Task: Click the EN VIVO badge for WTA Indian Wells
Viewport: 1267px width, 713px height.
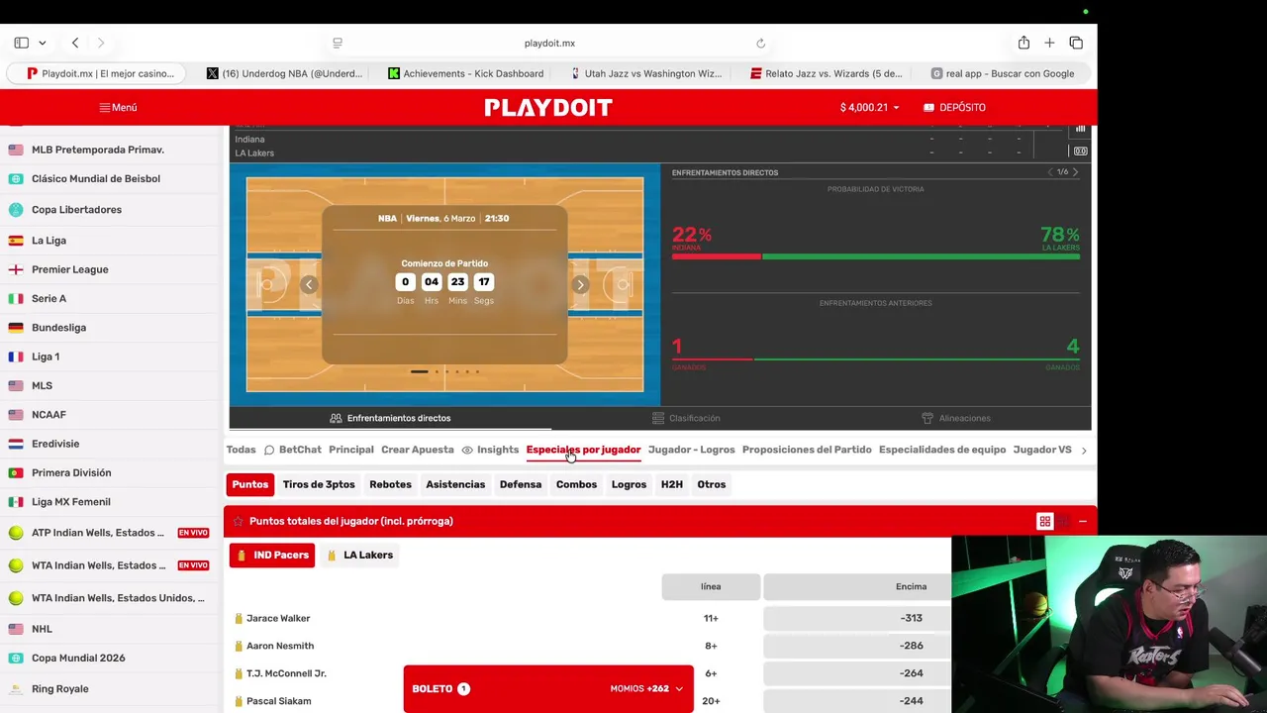Action: (193, 565)
